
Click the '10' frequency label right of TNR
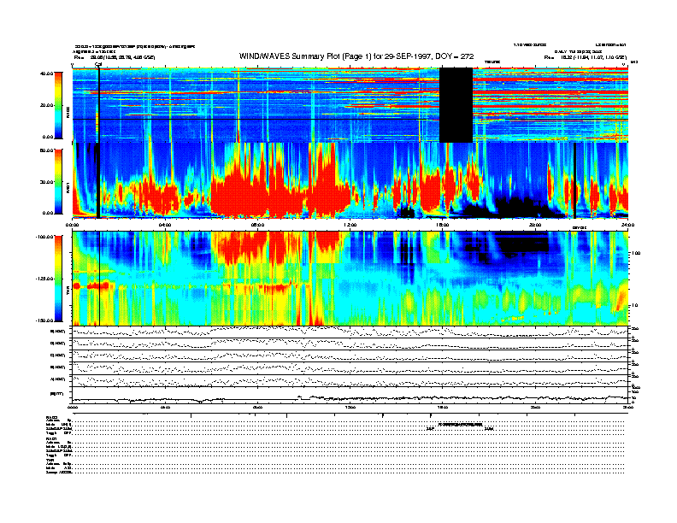(635, 306)
